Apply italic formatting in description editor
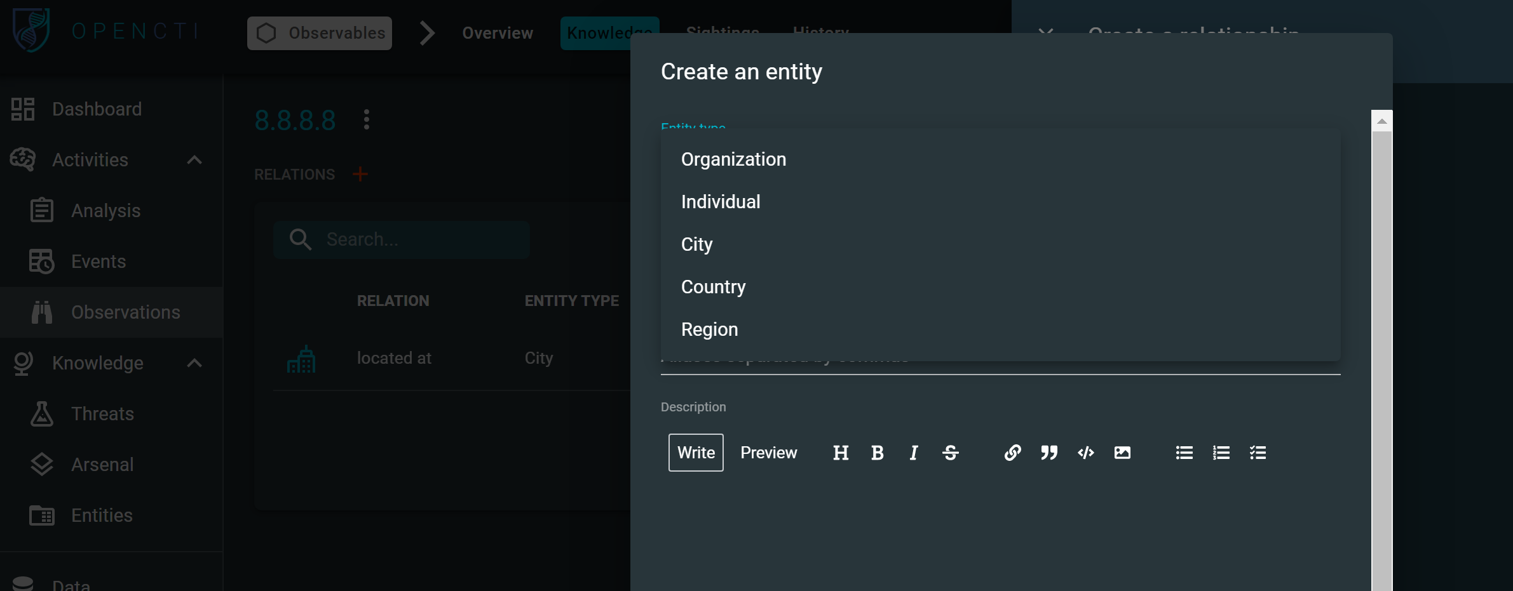This screenshot has width=1513, height=591. 913,453
